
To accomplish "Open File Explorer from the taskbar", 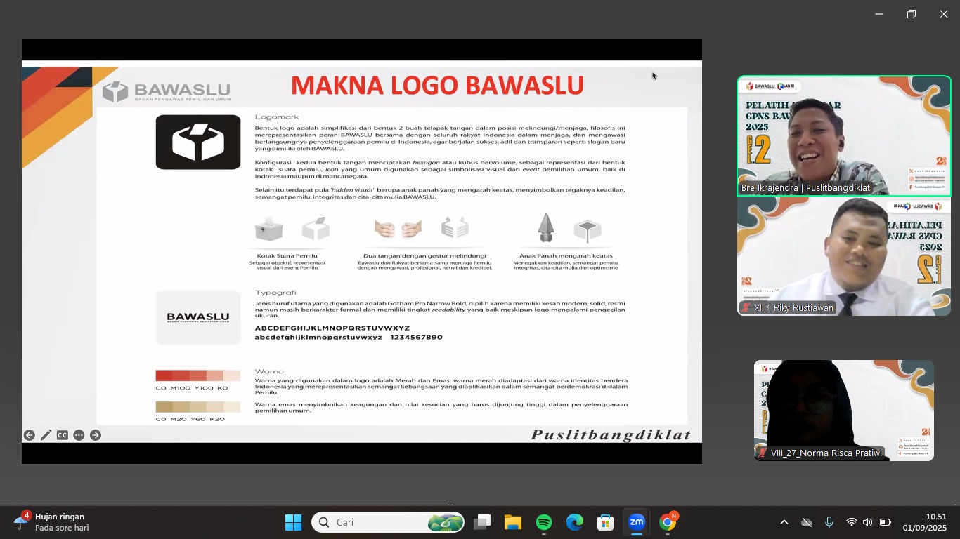I will coord(512,522).
